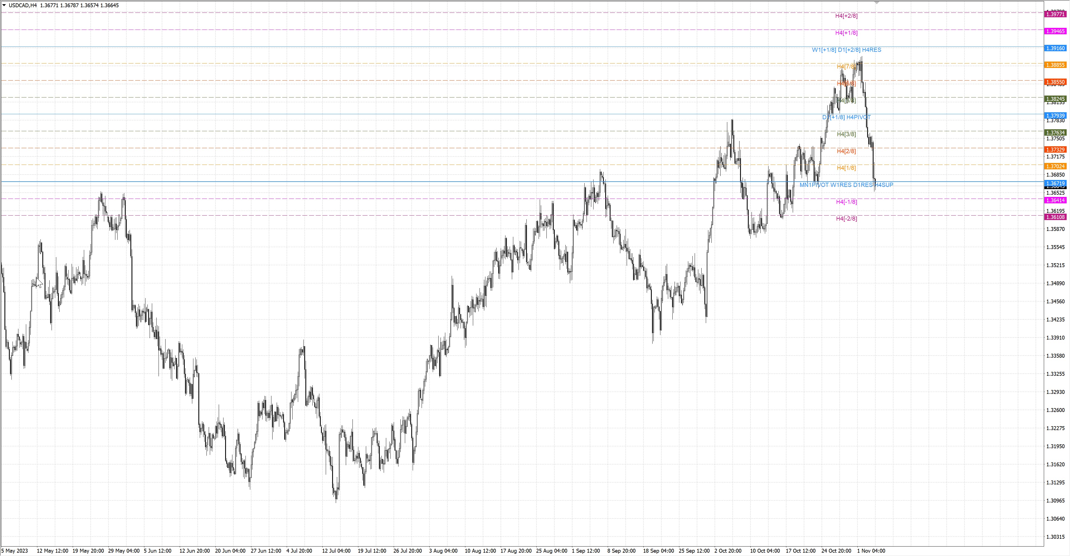
Task: Select the W1[+1/8] D1[+2/8] H4RES label
Action: [846, 50]
